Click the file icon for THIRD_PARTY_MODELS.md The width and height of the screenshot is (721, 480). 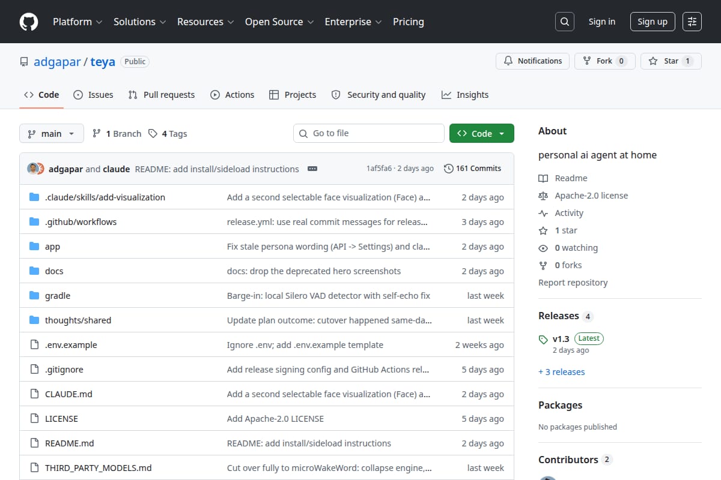pos(34,468)
